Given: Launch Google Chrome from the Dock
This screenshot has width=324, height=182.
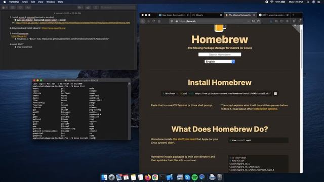Looking at the screenshot, I should (155, 177).
